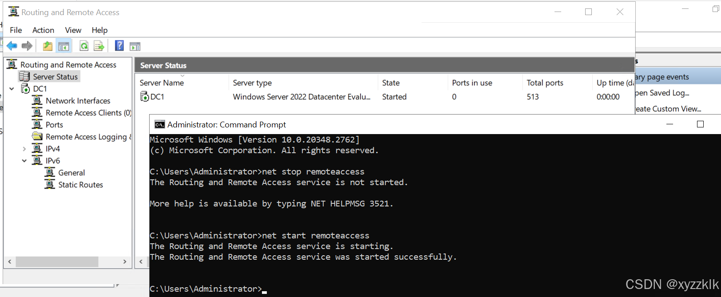This screenshot has height=297, width=721.
Task: Click the Remote Access Clients node icon
Action: pos(37,112)
